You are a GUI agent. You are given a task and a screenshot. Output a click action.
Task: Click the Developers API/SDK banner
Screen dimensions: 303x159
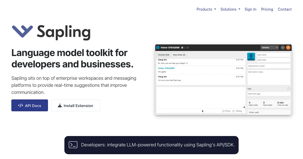click(151, 145)
